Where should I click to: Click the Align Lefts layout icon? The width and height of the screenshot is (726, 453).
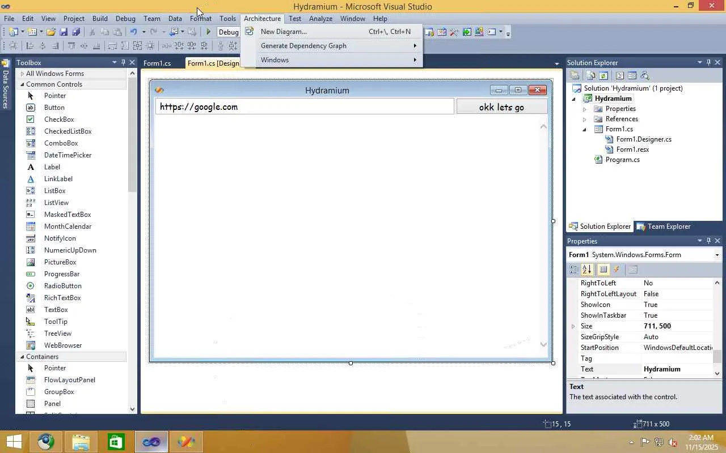coord(30,46)
